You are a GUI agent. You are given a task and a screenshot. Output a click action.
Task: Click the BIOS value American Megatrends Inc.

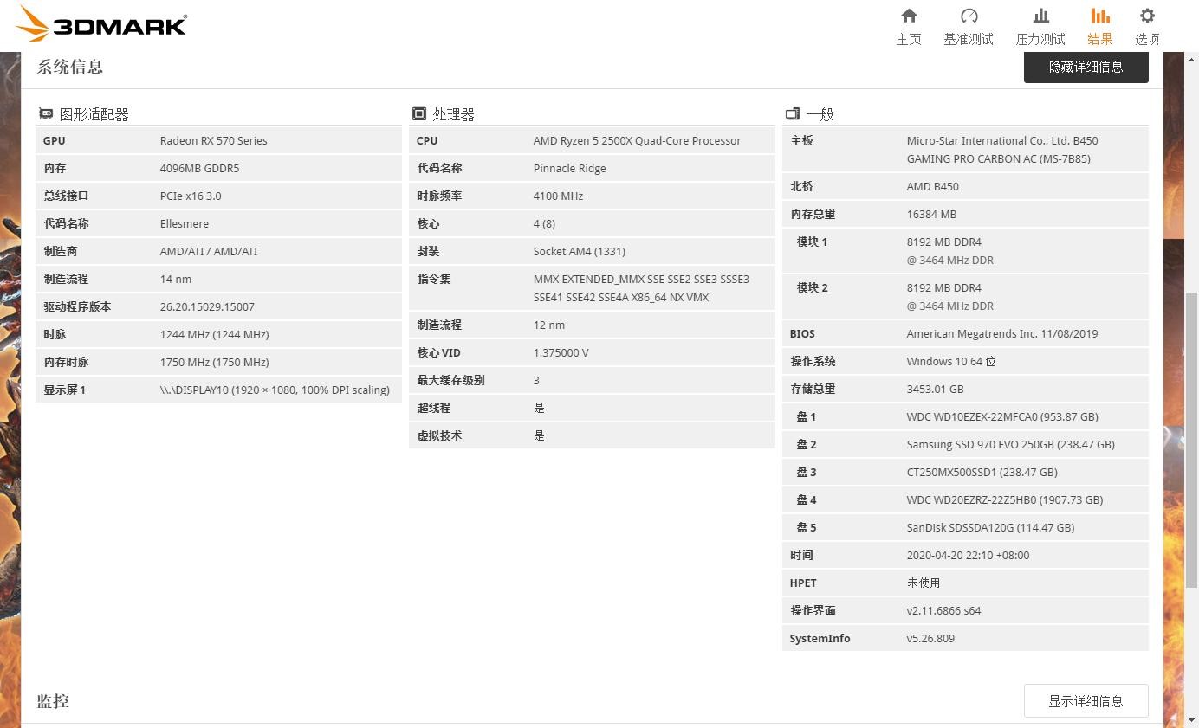pyautogui.click(x=1001, y=333)
